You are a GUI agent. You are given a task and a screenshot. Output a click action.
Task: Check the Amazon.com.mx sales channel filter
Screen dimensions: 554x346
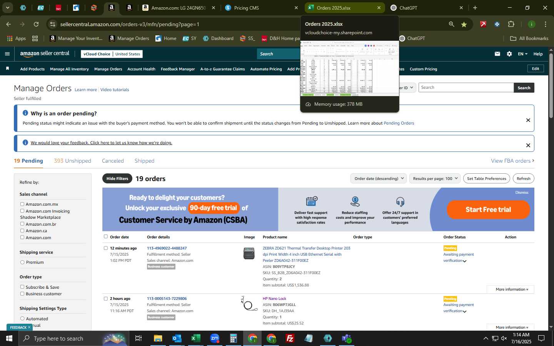click(22, 204)
